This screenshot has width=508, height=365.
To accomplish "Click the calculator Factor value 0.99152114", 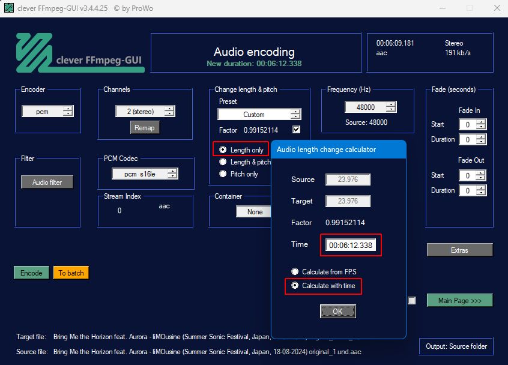I will click(x=345, y=223).
